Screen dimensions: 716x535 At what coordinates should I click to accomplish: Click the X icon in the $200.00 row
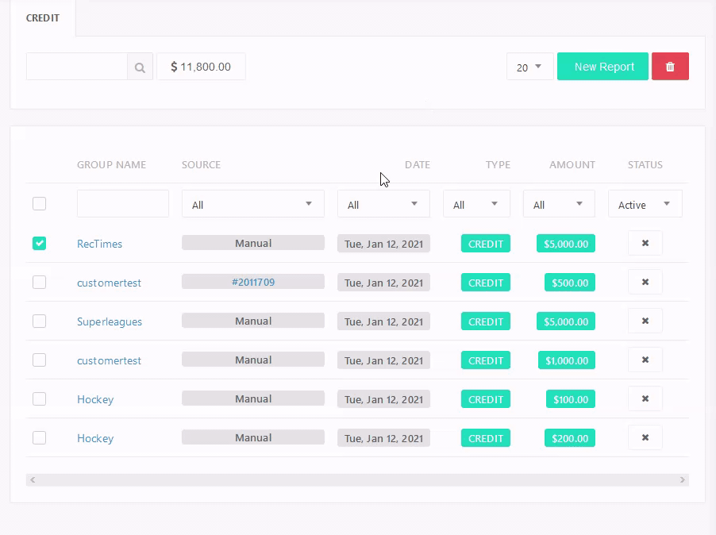point(645,438)
